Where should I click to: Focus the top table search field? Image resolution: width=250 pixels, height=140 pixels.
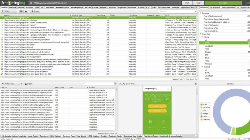point(177,11)
